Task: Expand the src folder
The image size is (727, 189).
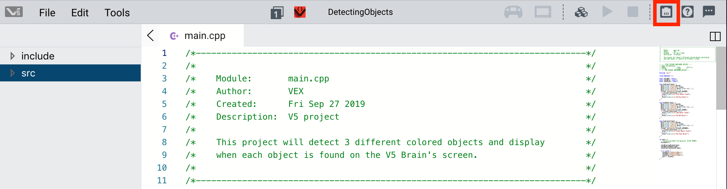Action: [13, 73]
